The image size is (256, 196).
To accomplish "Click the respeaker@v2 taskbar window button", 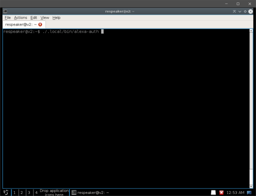I will (x=90, y=192).
